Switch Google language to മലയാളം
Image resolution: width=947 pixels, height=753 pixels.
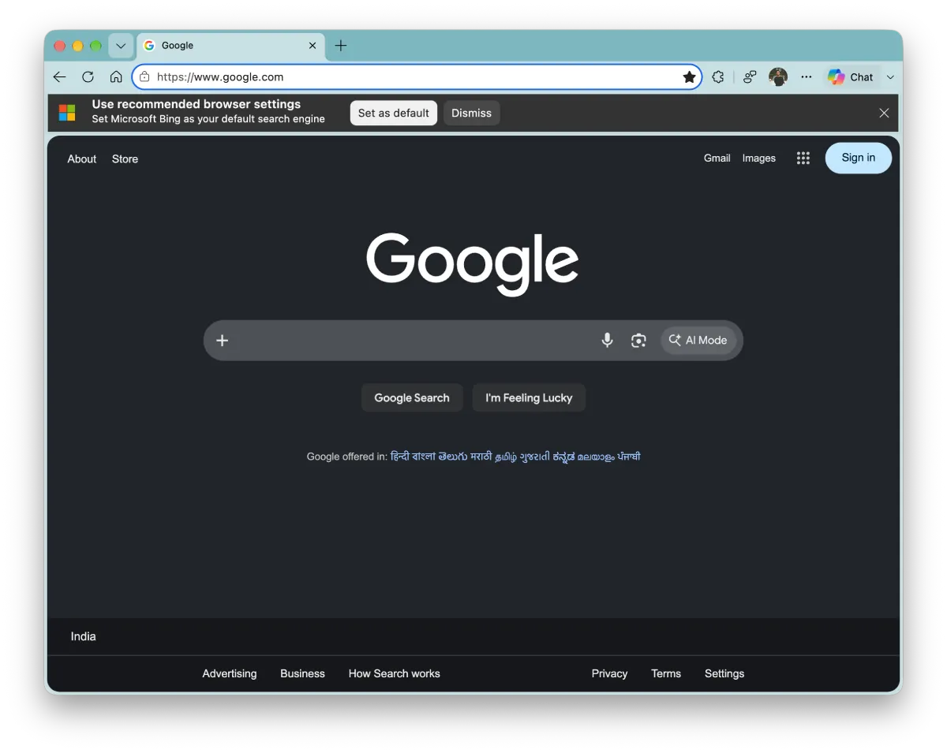point(596,457)
